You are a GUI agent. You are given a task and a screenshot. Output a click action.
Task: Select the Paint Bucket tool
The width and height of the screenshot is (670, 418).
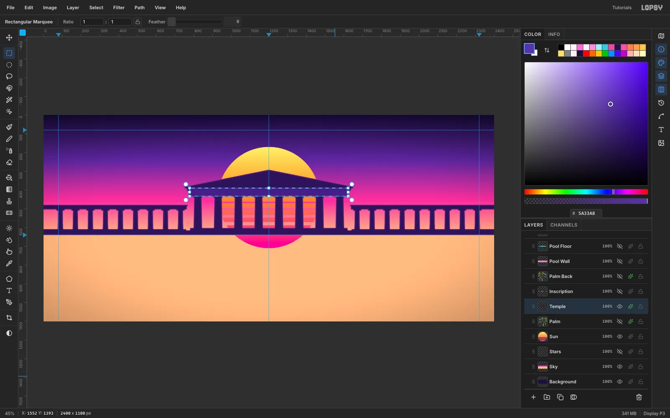pyautogui.click(x=9, y=178)
